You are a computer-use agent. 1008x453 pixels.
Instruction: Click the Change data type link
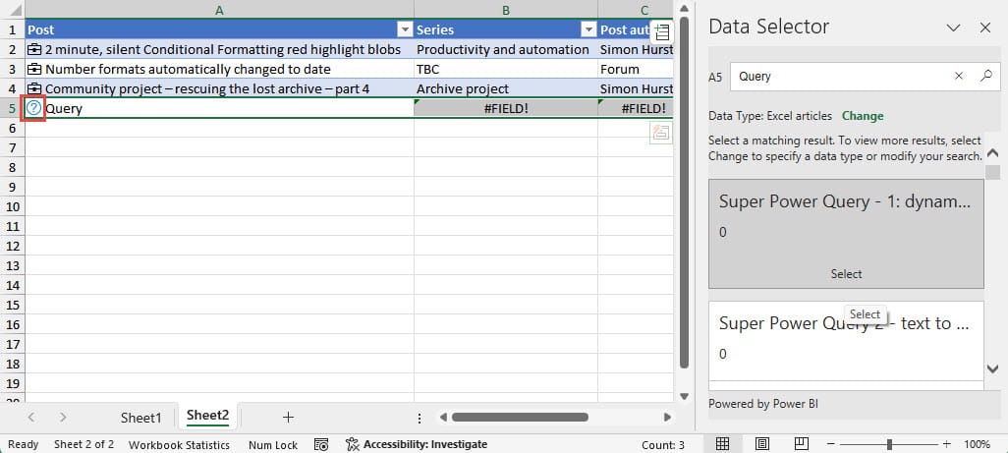click(862, 116)
